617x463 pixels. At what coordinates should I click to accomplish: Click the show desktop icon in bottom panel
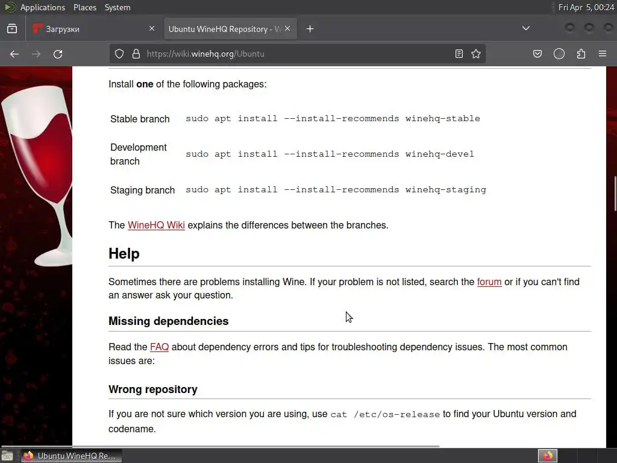[7, 456]
